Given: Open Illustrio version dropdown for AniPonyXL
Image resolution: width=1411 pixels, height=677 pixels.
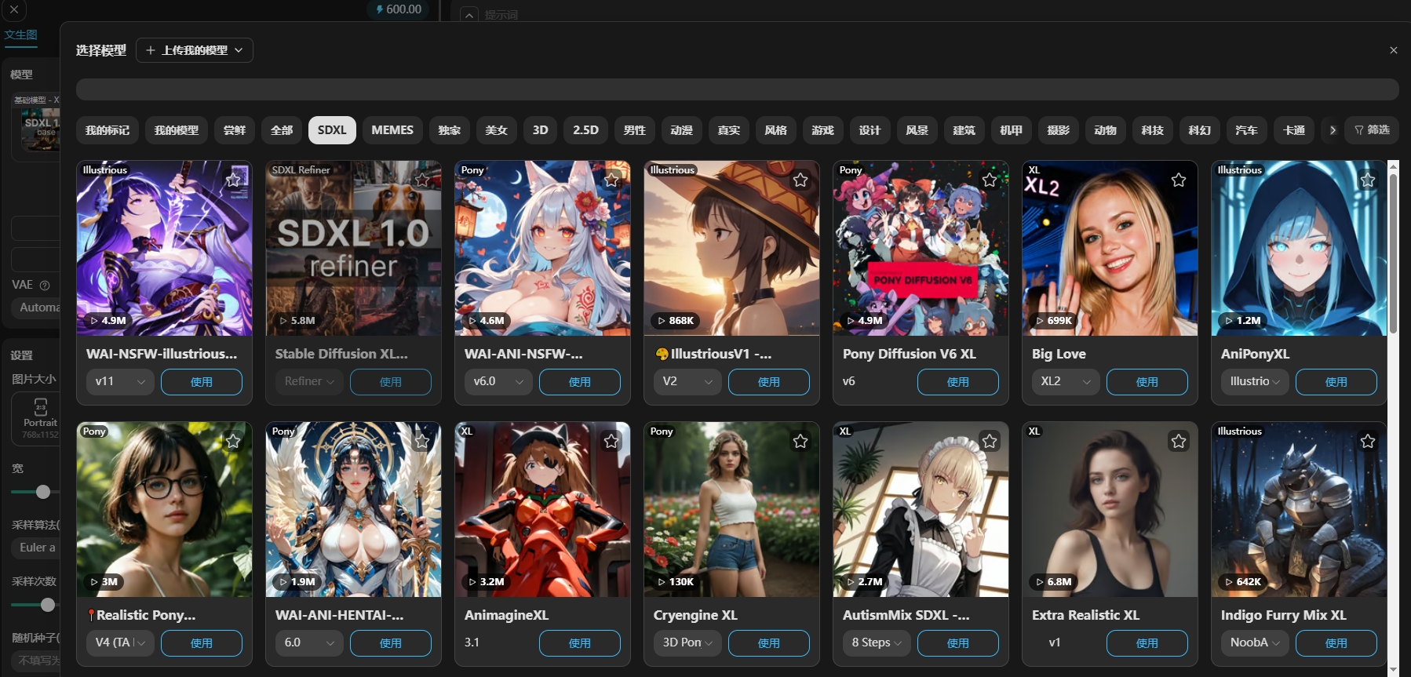Looking at the screenshot, I should click(x=1255, y=381).
